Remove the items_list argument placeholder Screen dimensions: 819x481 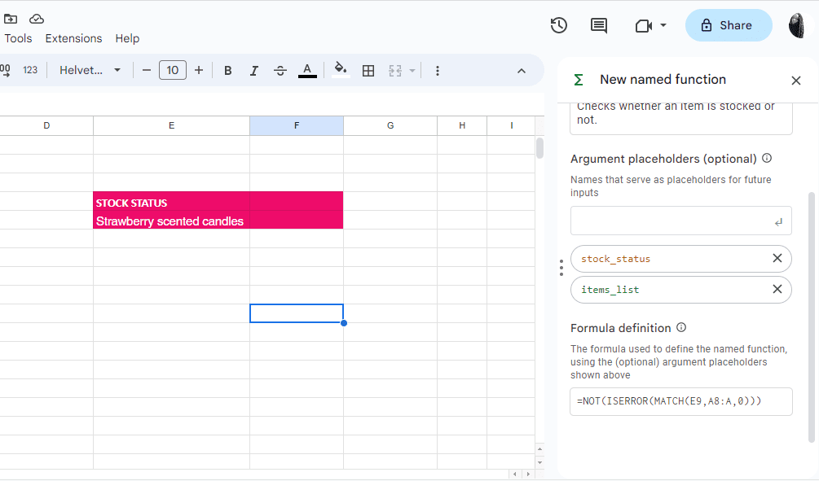[x=777, y=290]
